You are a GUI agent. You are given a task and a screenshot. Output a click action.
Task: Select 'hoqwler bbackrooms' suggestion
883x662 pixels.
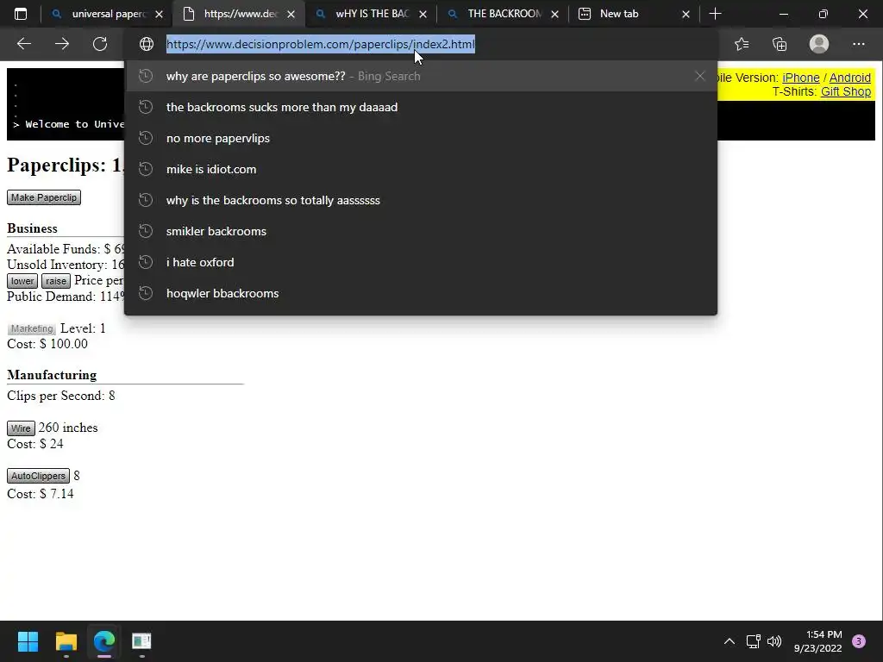[x=421, y=293]
